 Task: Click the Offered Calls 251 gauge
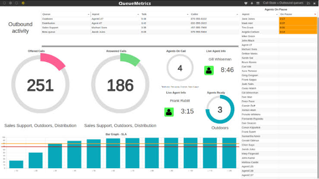40,85
